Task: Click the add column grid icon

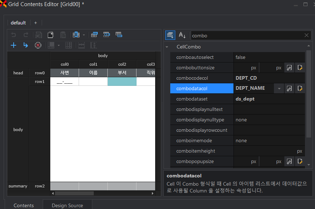Action: point(76,35)
